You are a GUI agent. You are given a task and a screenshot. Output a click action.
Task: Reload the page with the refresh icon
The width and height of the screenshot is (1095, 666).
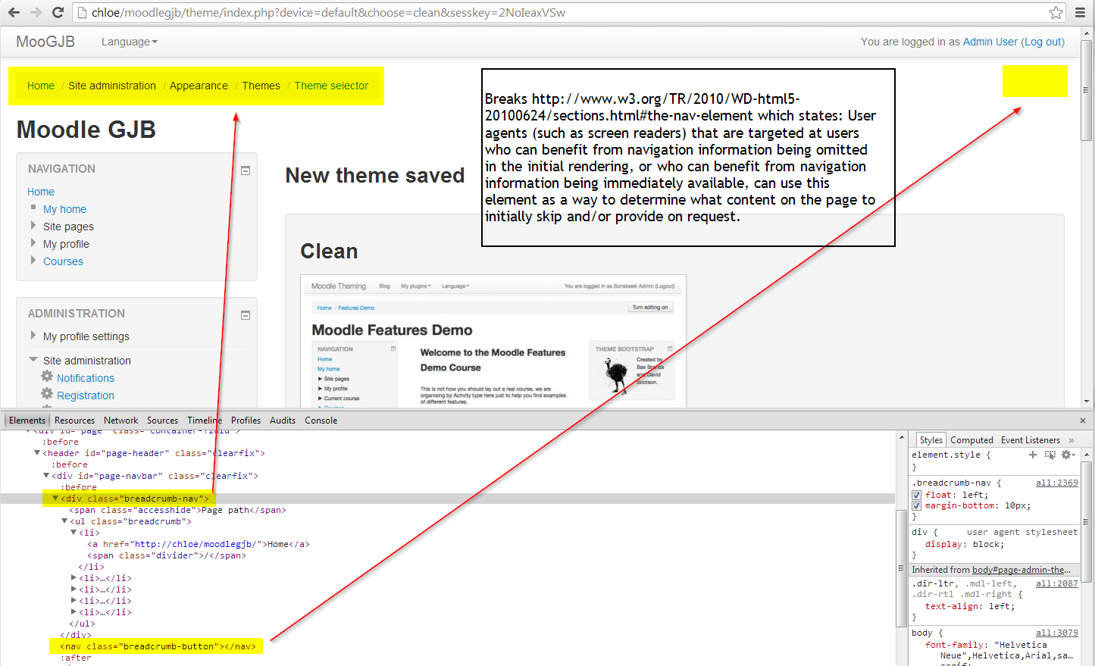(x=58, y=12)
